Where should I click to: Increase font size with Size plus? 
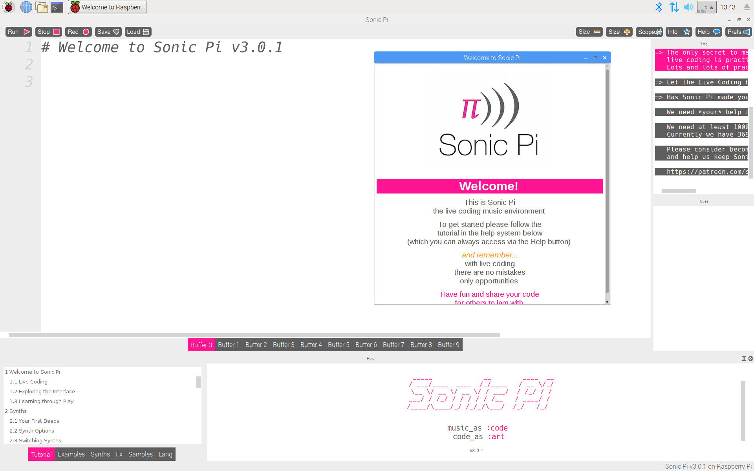click(x=619, y=32)
